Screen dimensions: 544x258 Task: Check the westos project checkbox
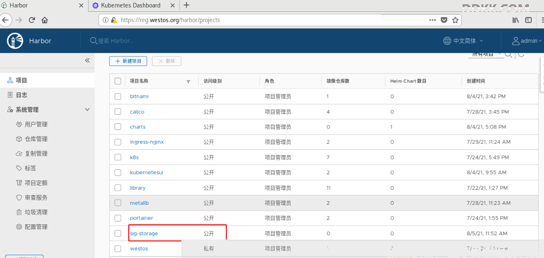click(x=118, y=248)
